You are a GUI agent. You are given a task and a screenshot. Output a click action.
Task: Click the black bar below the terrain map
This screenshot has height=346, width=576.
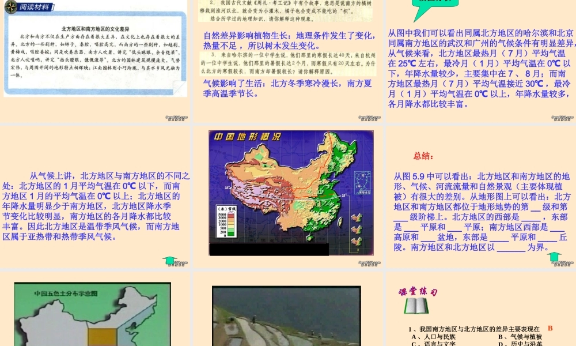click(269, 249)
